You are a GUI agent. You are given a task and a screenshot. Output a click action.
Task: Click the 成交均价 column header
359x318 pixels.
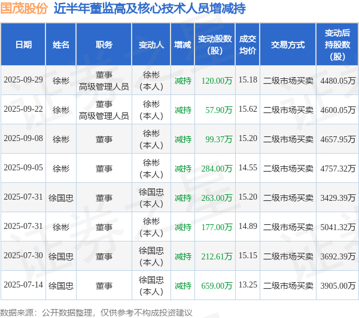(248, 45)
